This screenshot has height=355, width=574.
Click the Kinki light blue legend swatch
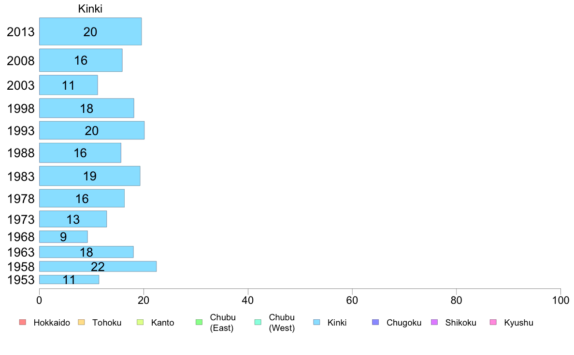pos(316,322)
